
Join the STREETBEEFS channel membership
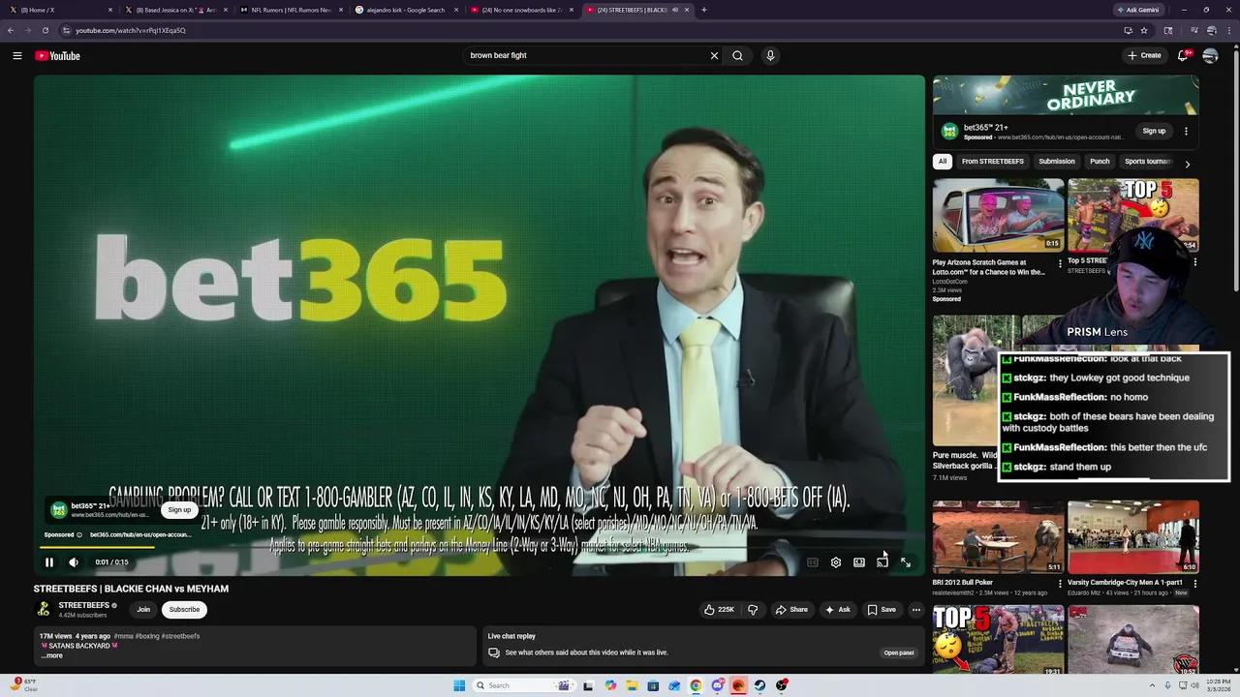[143, 610]
